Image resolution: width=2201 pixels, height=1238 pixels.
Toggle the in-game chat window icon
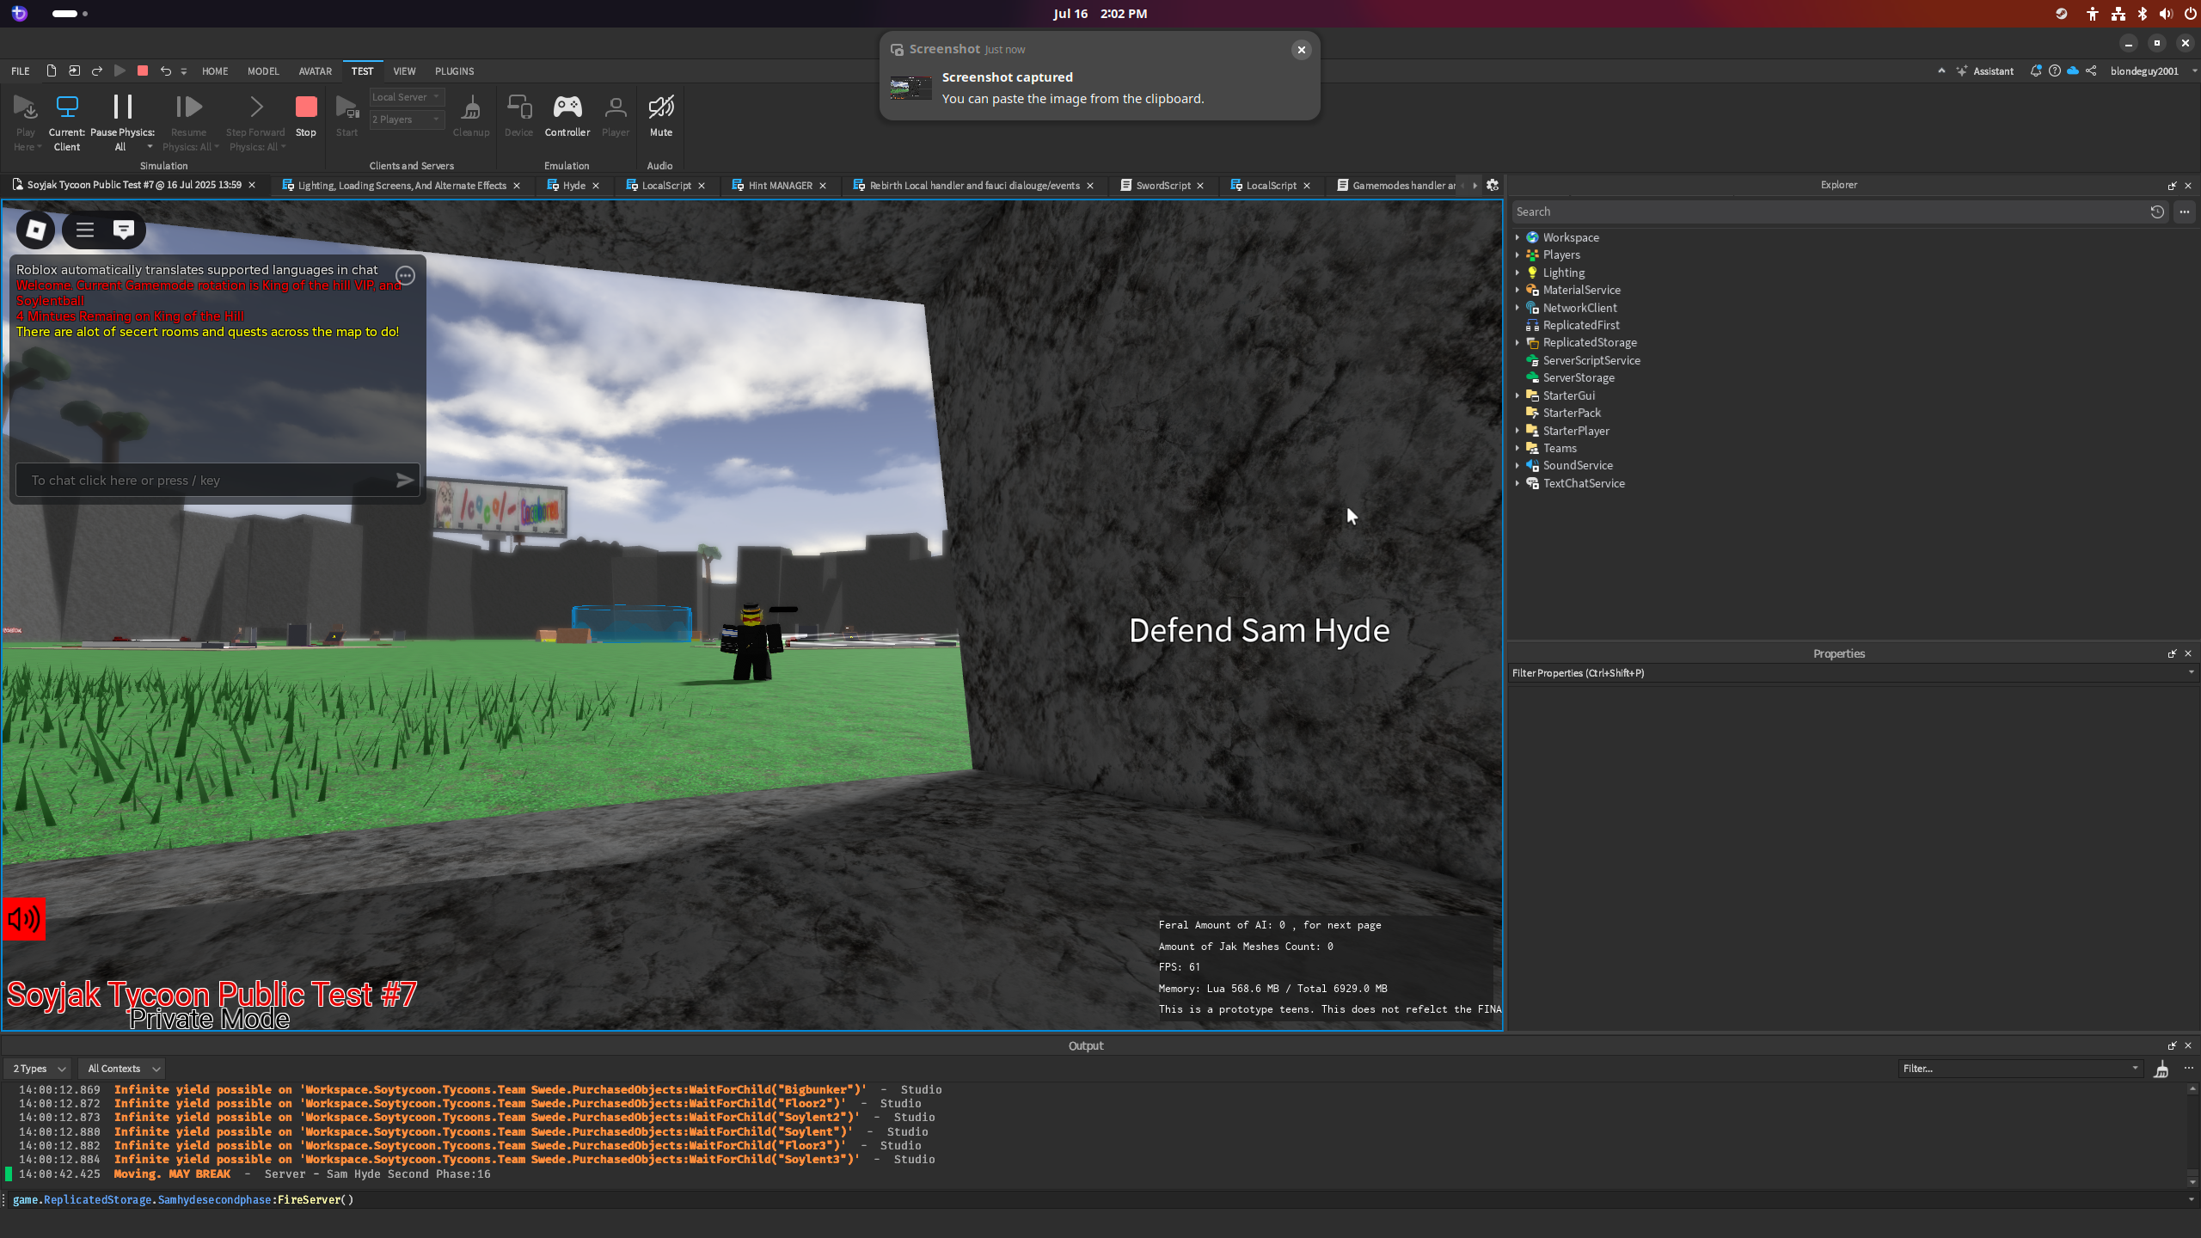124,230
